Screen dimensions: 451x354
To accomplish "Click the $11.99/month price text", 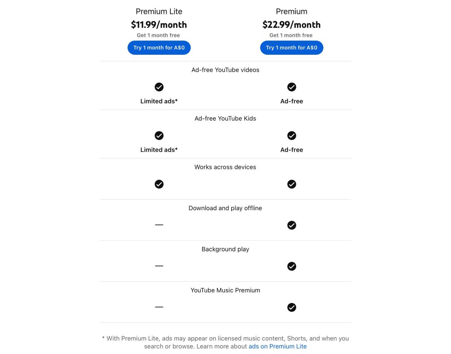I will (x=159, y=24).
